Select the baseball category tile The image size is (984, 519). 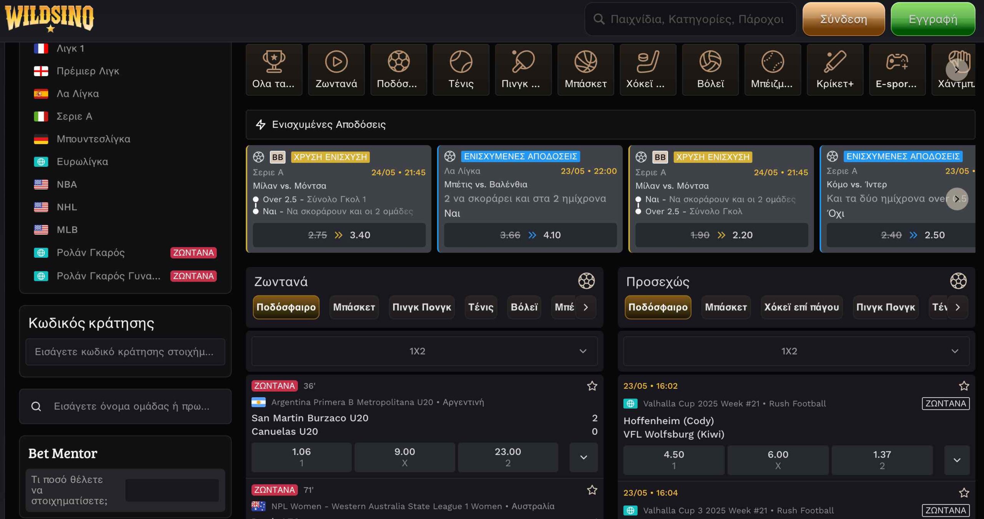coord(773,70)
